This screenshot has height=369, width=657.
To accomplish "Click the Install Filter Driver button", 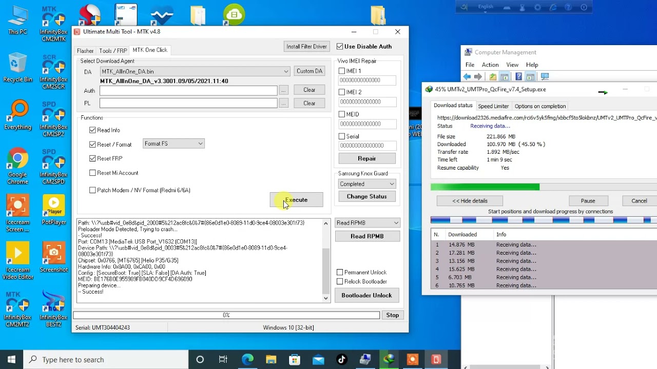I will pyautogui.click(x=306, y=47).
